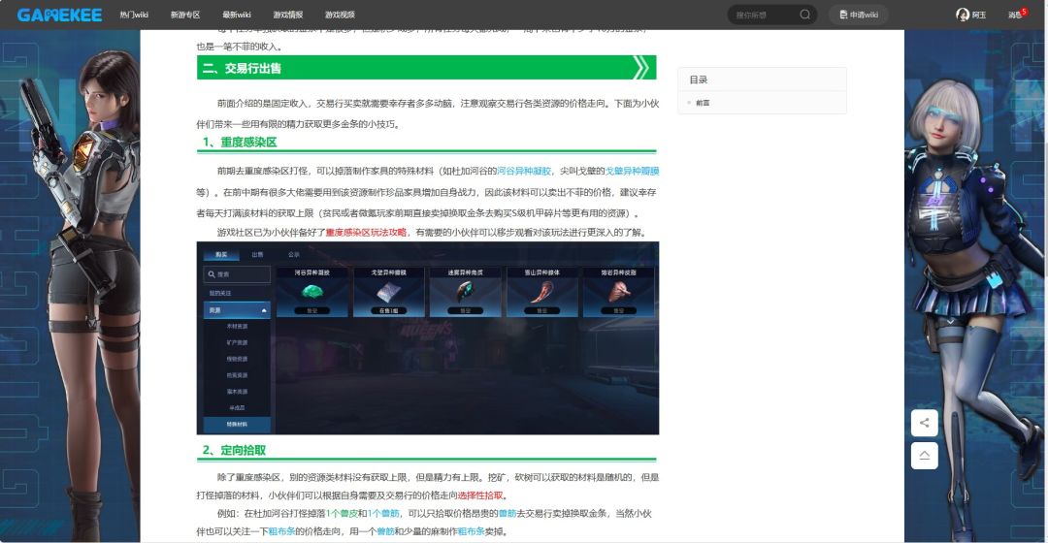Select 矿产资源 subcategory

click(238, 342)
